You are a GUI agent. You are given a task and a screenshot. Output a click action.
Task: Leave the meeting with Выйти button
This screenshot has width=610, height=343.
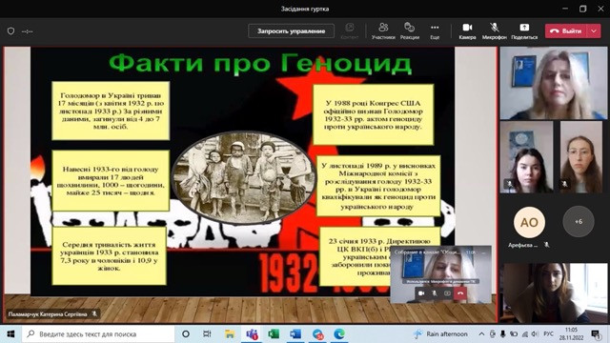click(566, 31)
